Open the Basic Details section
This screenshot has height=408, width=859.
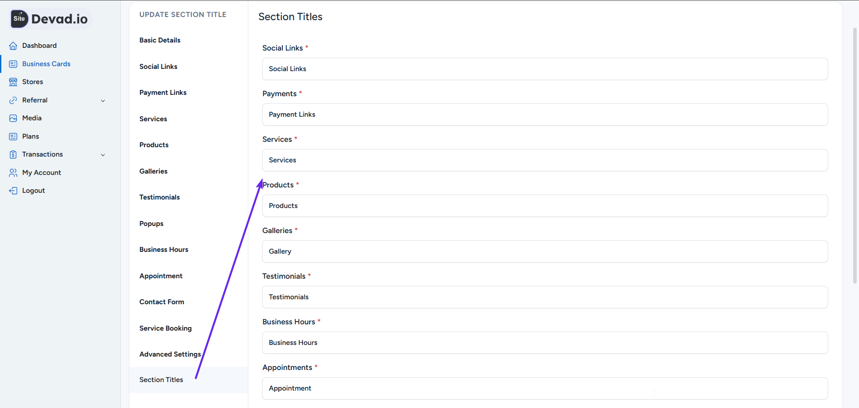click(x=160, y=40)
